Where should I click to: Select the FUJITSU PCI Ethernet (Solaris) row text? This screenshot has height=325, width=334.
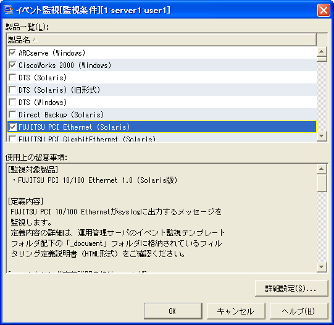pos(74,127)
